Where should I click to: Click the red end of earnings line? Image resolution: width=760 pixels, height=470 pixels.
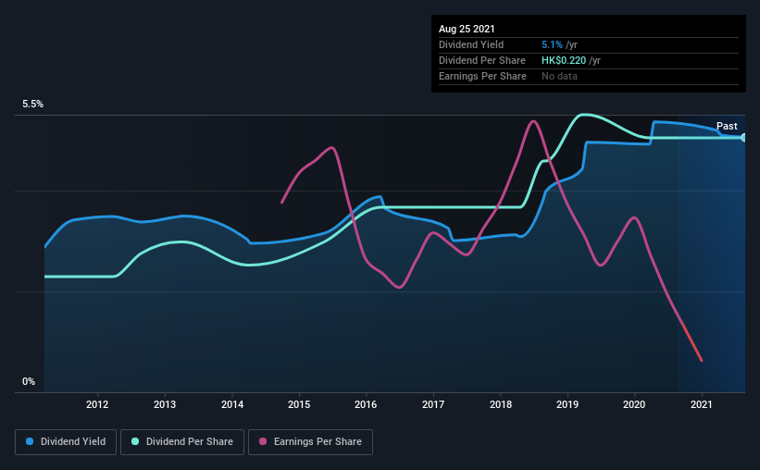click(x=692, y=342)
